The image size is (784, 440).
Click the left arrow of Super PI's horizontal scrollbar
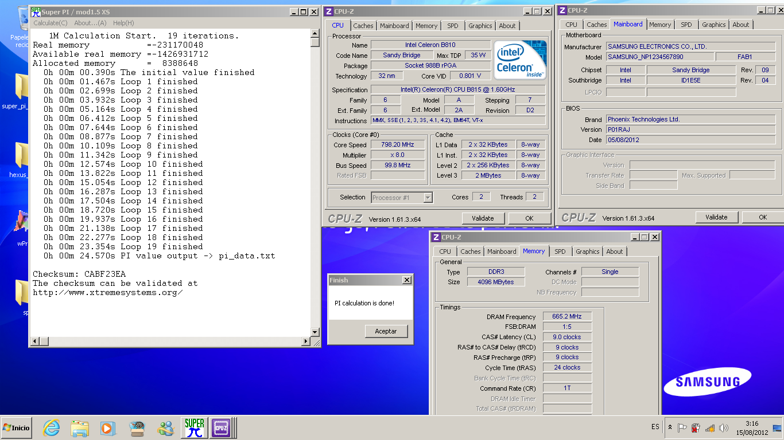tap(35, 341)
